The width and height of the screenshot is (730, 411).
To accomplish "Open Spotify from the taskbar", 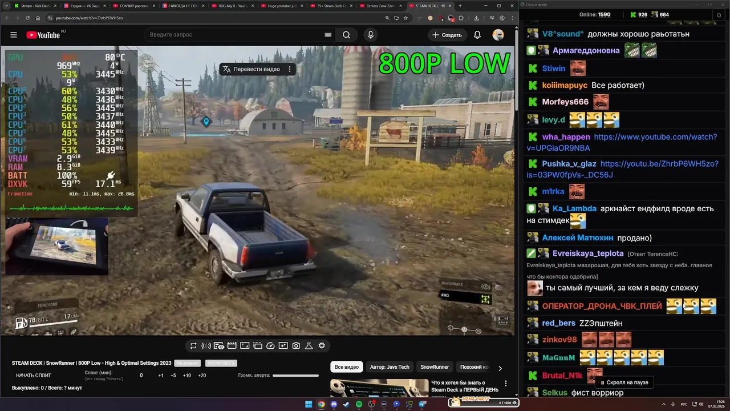I will [359, 404].
